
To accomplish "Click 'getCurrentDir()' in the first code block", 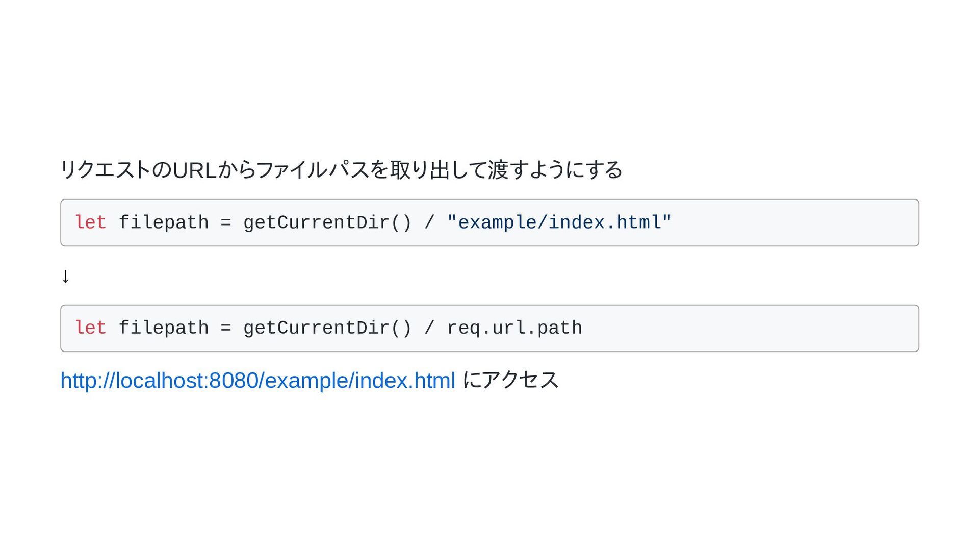I will [327, 222].
